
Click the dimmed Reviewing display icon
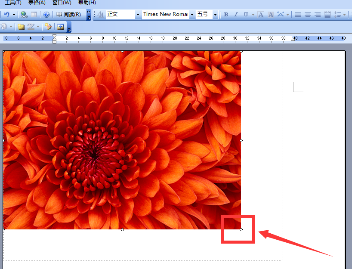[4, 27]
